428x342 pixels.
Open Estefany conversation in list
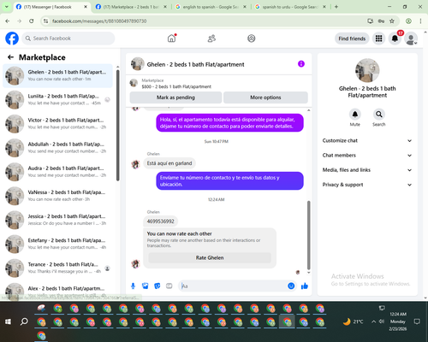[x=57, y=244]
